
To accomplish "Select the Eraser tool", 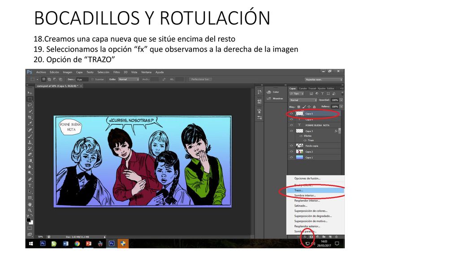I will click(30, 155).
